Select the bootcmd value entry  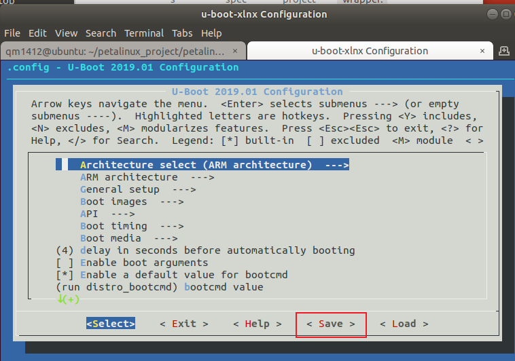click(160, 287)
